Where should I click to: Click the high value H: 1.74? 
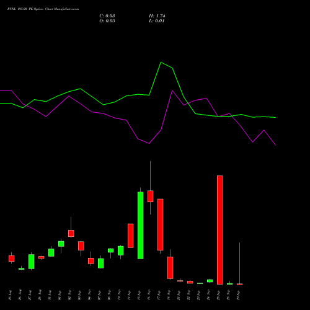pos(157,16)
